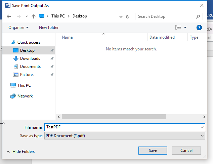Click the Save button
This screenshot has width=213, height=164.
pyautogui.click(x=153, y=151)
